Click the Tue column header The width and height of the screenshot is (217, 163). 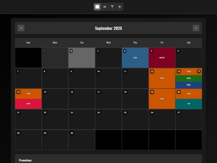click(x=82, y=43)
